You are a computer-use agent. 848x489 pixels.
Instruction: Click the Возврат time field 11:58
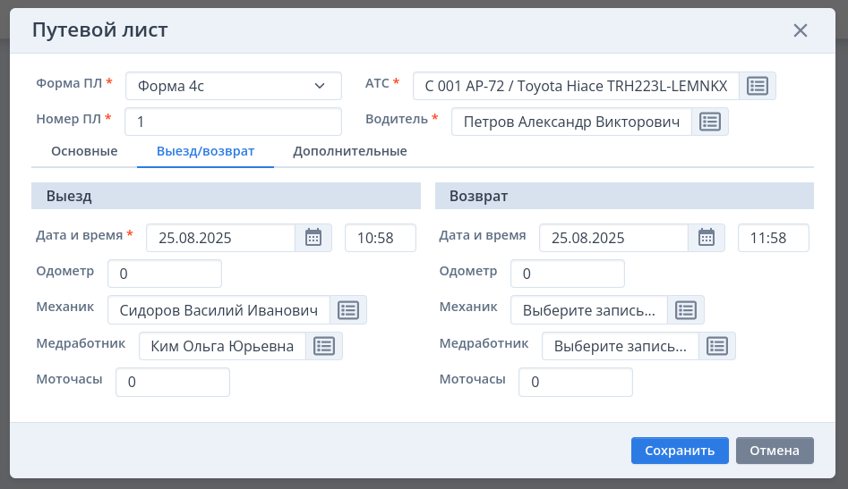pos(774,238)
